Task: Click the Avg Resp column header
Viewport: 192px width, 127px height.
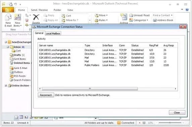Action: (x=169, y=45)
